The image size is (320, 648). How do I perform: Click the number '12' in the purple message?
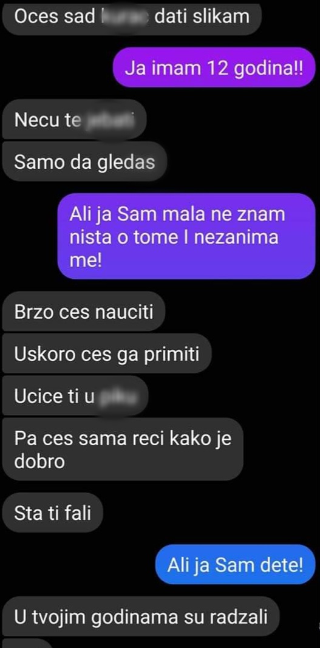point(216,67)
